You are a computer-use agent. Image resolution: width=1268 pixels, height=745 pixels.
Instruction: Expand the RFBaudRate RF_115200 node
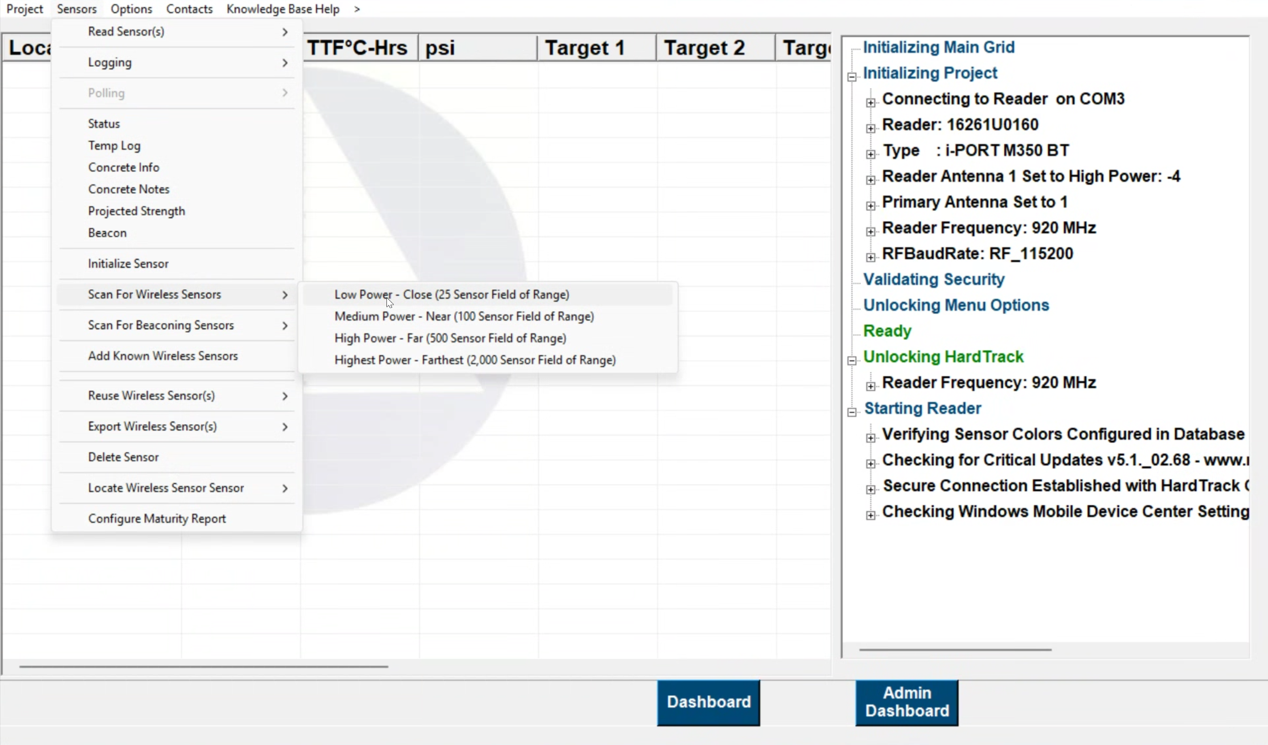871,257
